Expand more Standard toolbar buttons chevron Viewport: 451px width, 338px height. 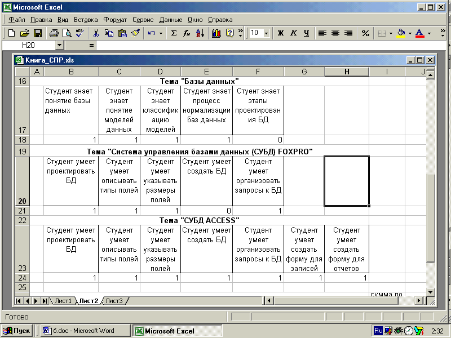click(x=241, y=33)
